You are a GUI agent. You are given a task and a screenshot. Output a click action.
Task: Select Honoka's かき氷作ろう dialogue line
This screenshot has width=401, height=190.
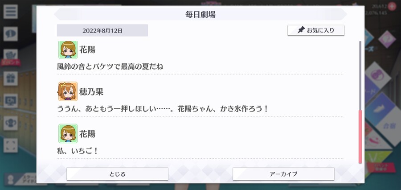pyautogui.click(x=162, y=109)
